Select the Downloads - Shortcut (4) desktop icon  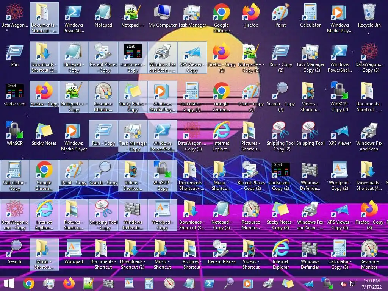point(369,176)
